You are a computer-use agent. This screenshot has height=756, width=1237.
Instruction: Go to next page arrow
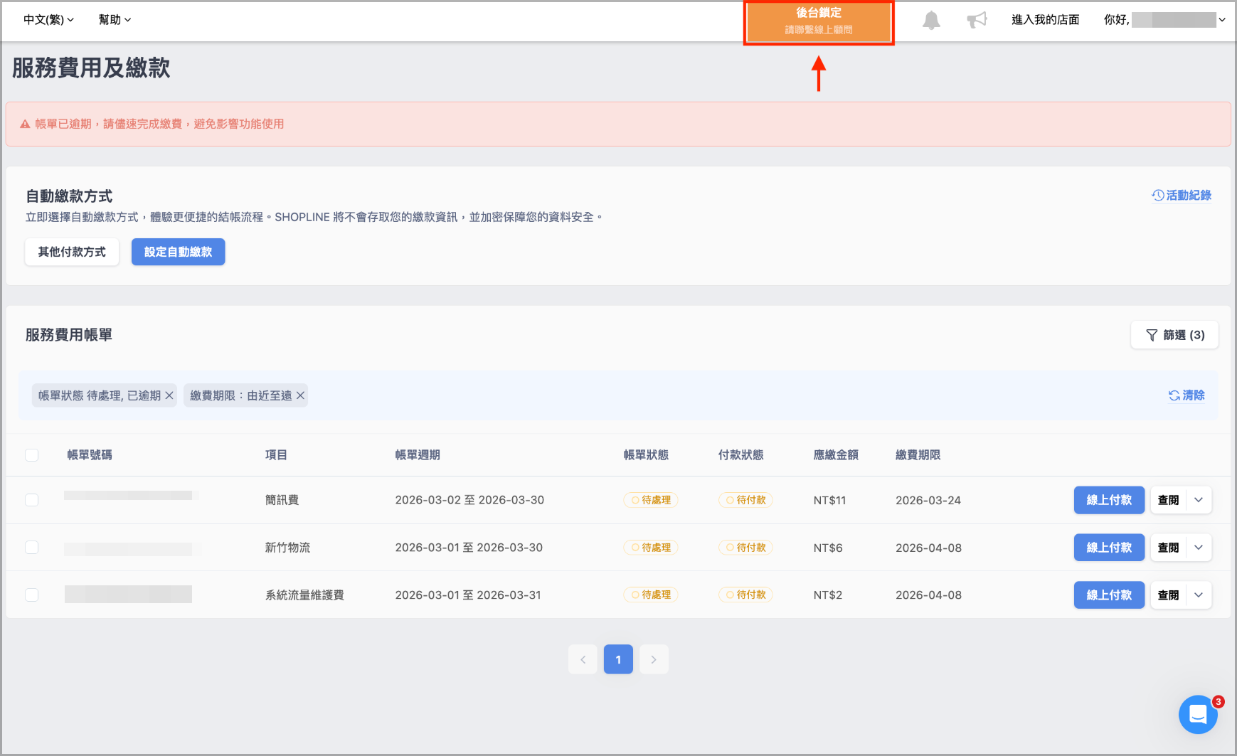[654, 659]
